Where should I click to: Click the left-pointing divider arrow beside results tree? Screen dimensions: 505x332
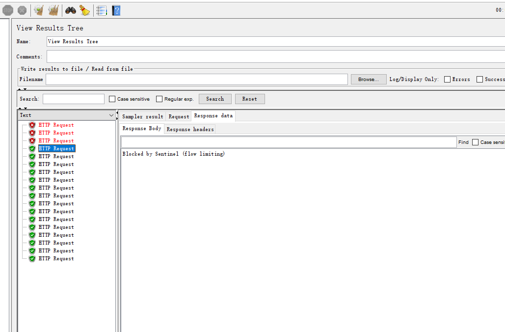117,112
